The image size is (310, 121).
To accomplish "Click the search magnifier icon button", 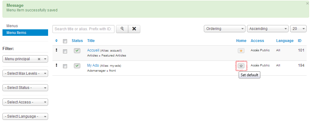I will (122, 29).
